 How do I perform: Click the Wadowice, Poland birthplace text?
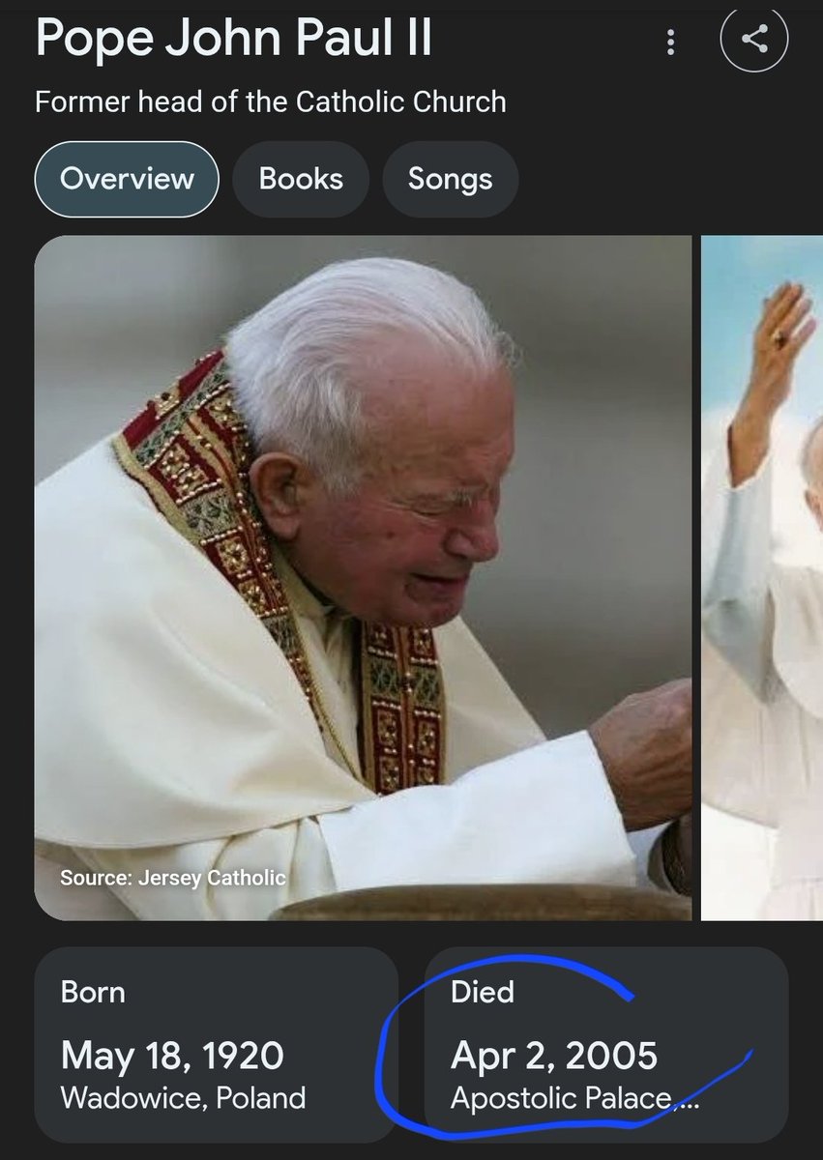click(183, 1098)
